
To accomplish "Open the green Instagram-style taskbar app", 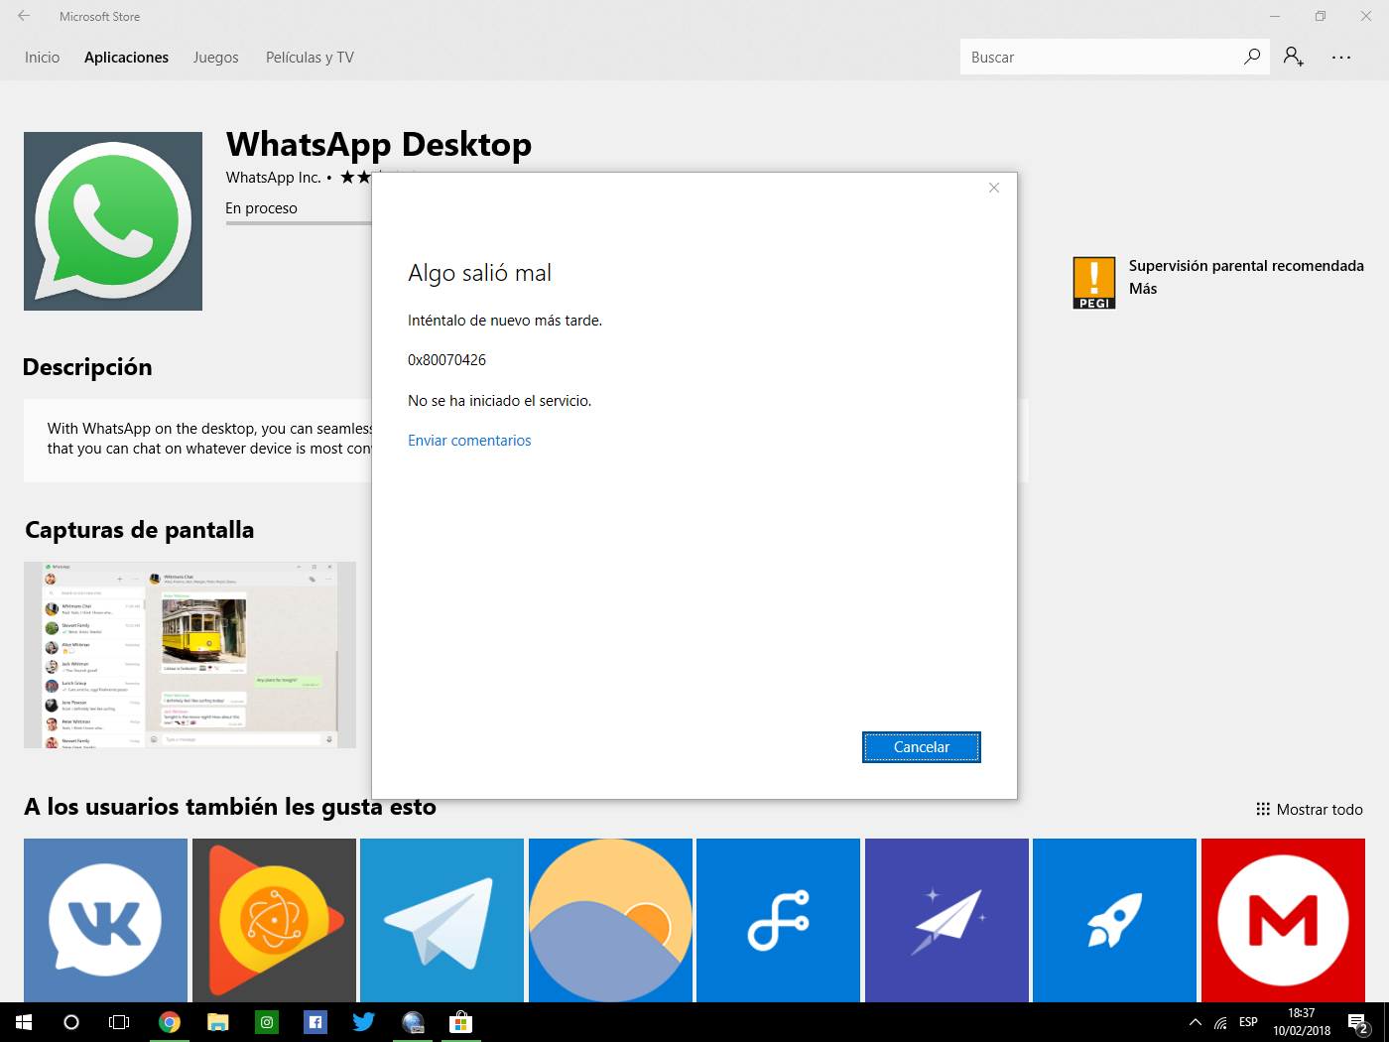I will [267, 1022].
